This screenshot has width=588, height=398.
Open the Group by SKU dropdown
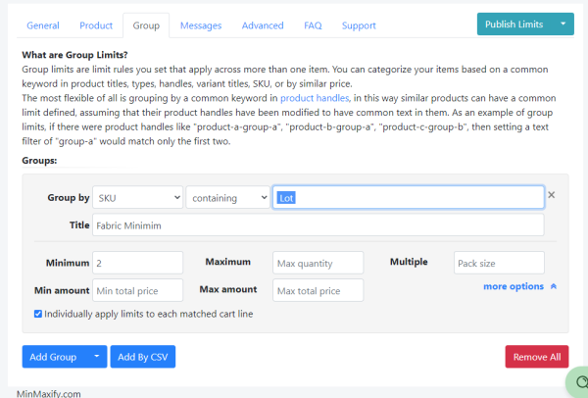pyautogui.click(x=137, y=197)
